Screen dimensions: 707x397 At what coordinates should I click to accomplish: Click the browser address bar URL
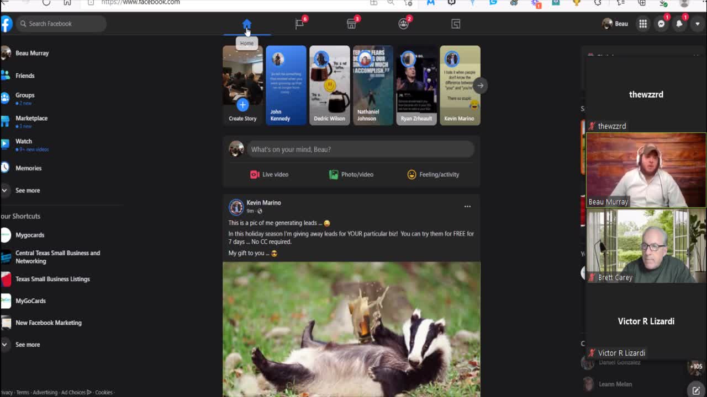(141, 3)
